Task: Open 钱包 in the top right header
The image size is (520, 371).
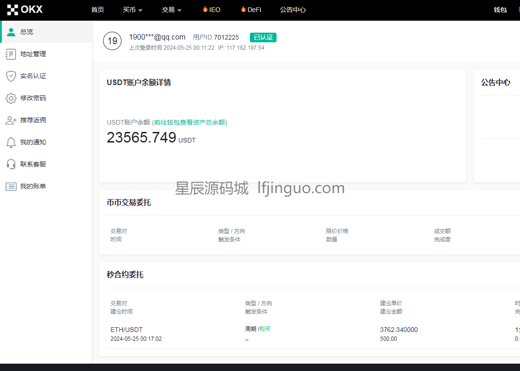Action: pyautogui.click(x=500, y=10)
